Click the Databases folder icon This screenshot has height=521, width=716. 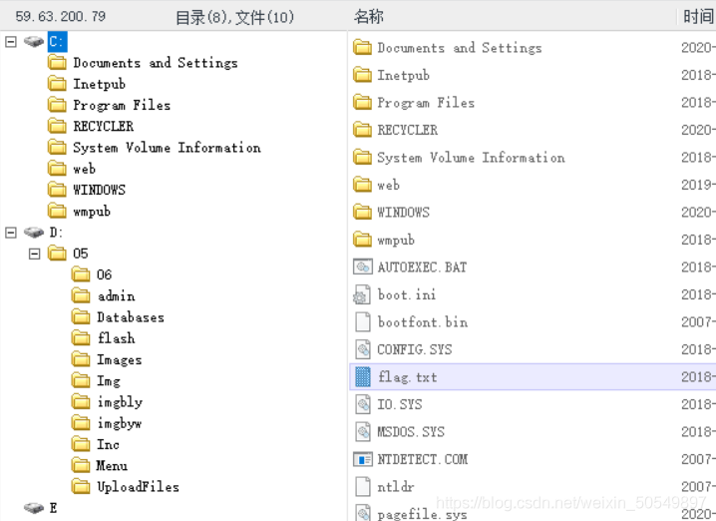[x=81, y=316]
